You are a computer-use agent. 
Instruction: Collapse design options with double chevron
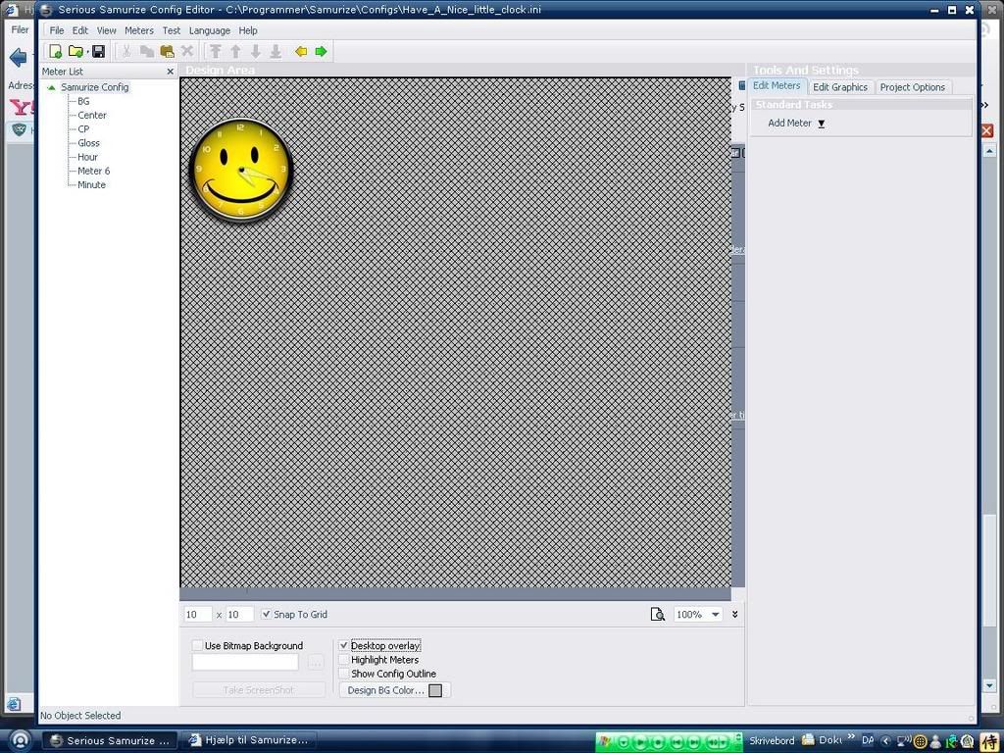tap(735, 614)
